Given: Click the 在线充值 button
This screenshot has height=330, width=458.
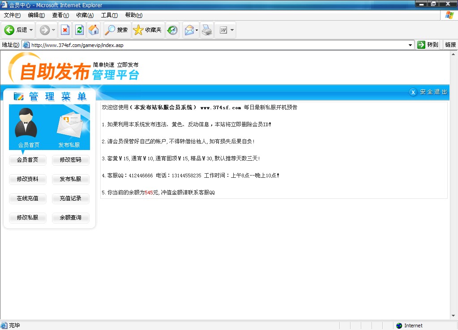Looking at the screenshot, I should 28,198.
